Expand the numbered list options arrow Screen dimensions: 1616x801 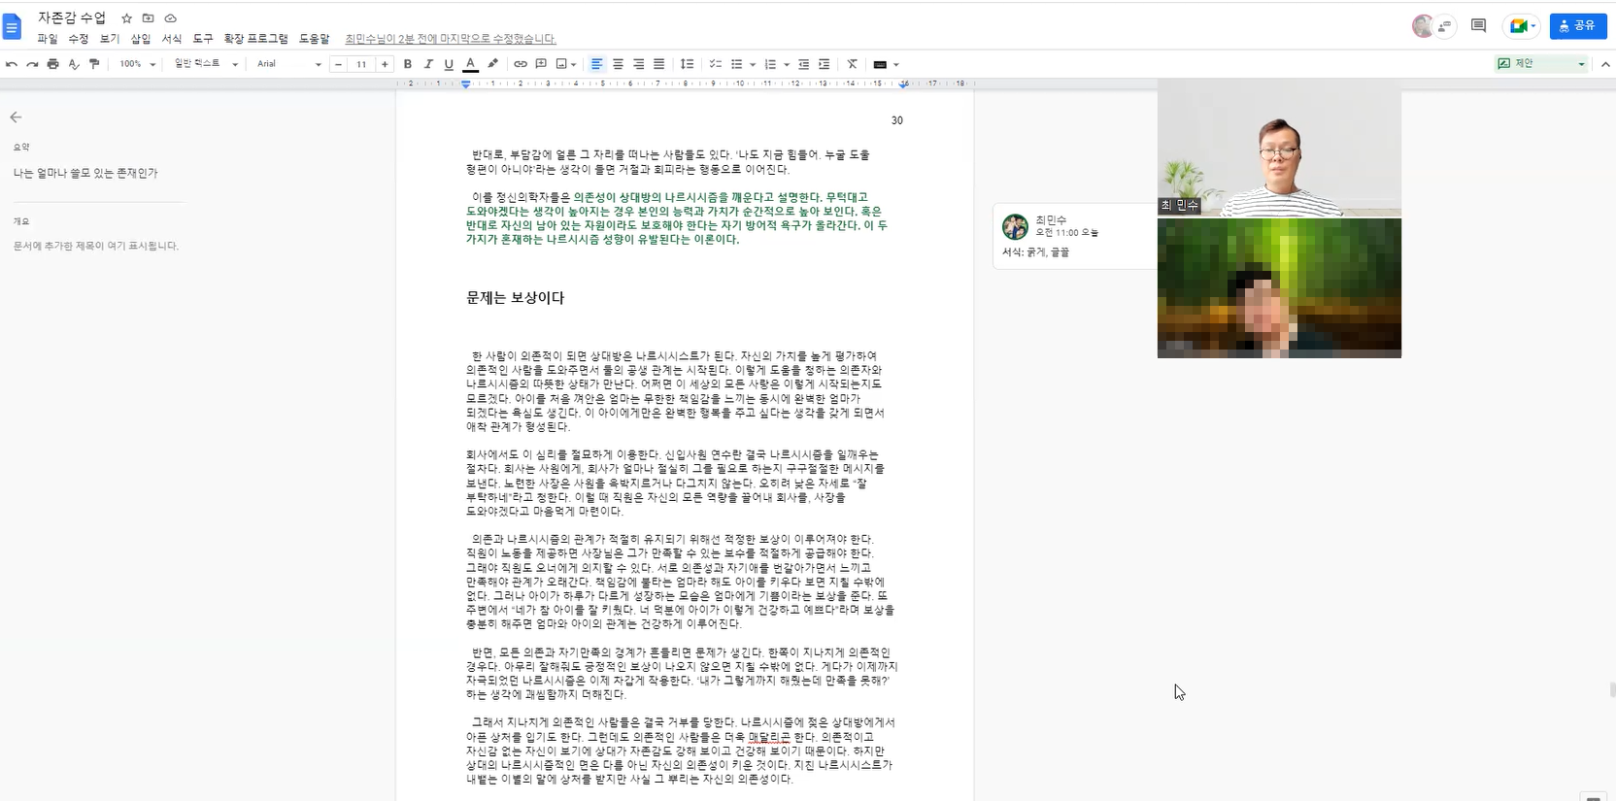[786, 65]
